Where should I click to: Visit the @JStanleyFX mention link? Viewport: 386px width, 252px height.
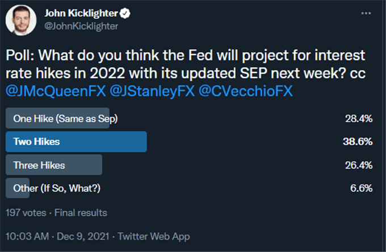152,91
